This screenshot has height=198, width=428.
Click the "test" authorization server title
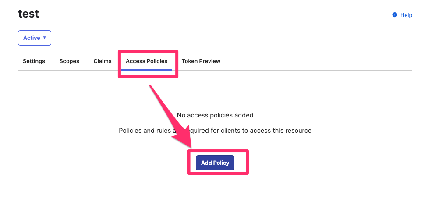pyautogui.click(x=28, y=14)
